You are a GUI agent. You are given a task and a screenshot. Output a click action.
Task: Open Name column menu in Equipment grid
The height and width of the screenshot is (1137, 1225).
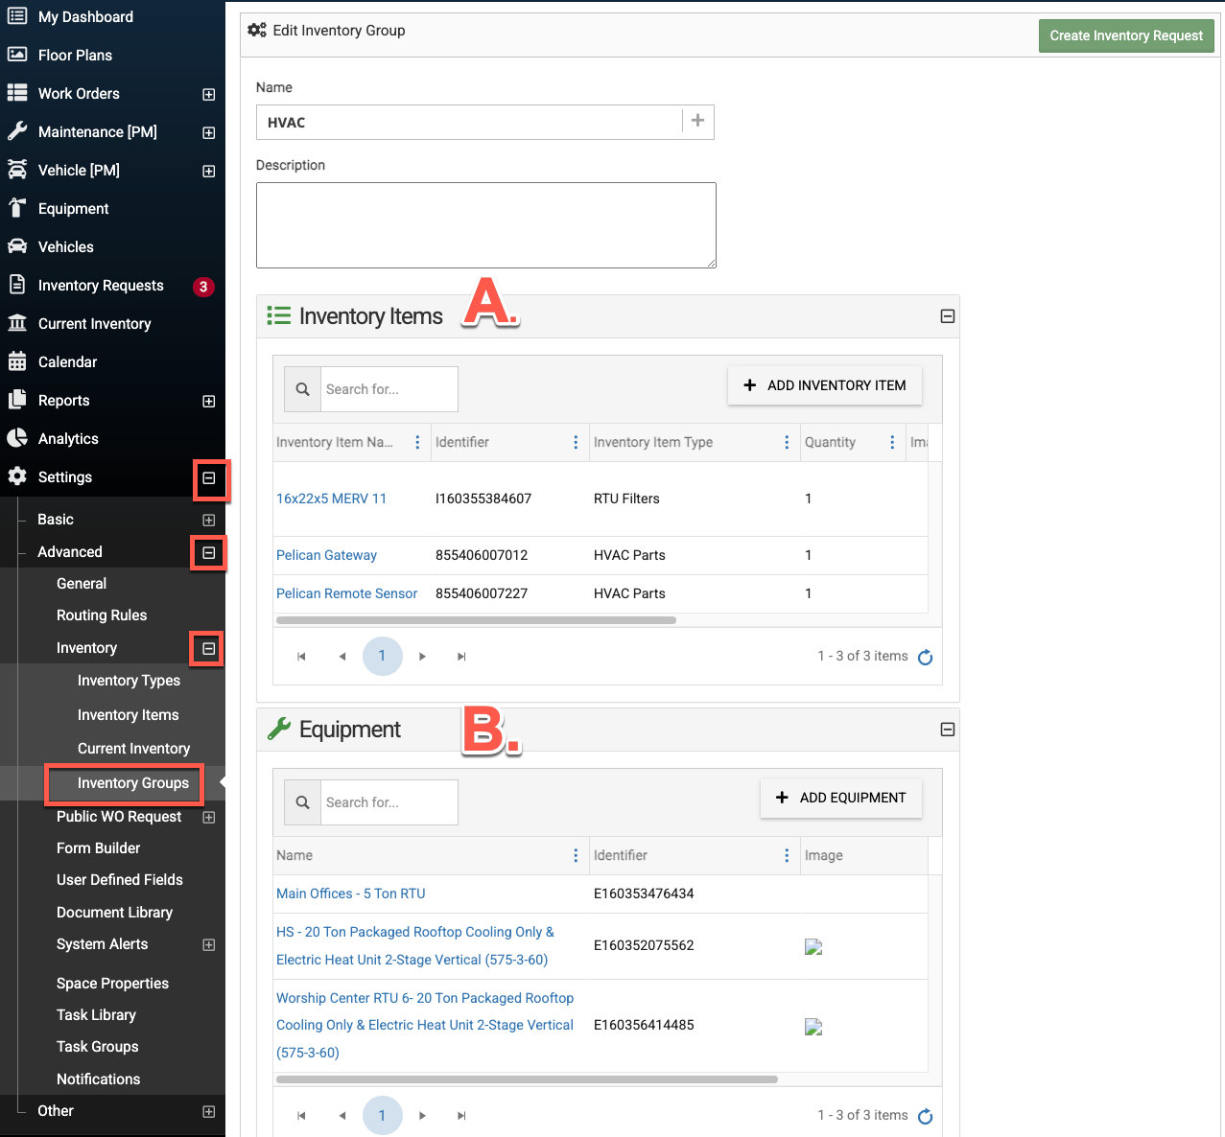pos(576,855)
